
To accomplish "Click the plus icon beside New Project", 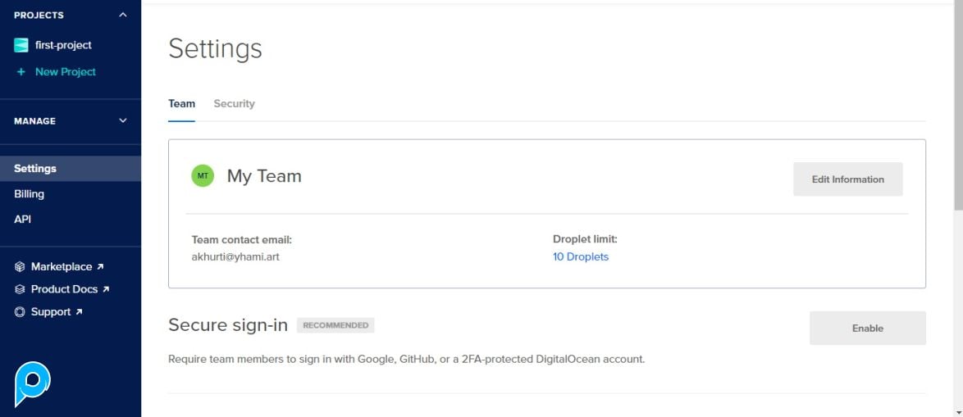I will pyautogui.click(x=21, y=72).
